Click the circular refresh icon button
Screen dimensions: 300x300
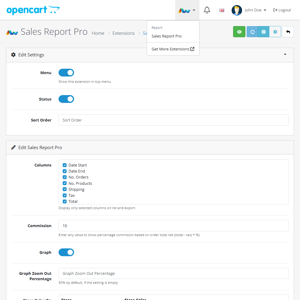pos(252,32)
